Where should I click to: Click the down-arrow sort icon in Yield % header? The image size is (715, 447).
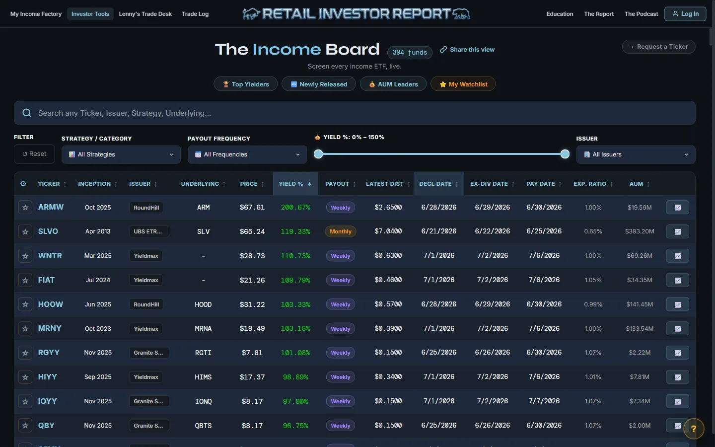(x=309, y=184)
